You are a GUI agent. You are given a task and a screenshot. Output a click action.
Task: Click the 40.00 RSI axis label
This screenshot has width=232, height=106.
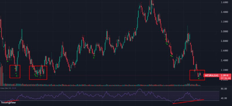click(x=224, y=98)
